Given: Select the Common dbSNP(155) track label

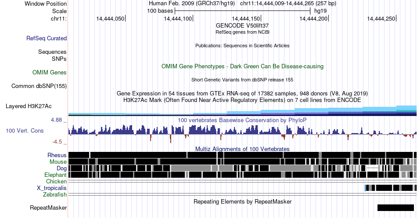Looking at the screenshot, I should (39, 86).
